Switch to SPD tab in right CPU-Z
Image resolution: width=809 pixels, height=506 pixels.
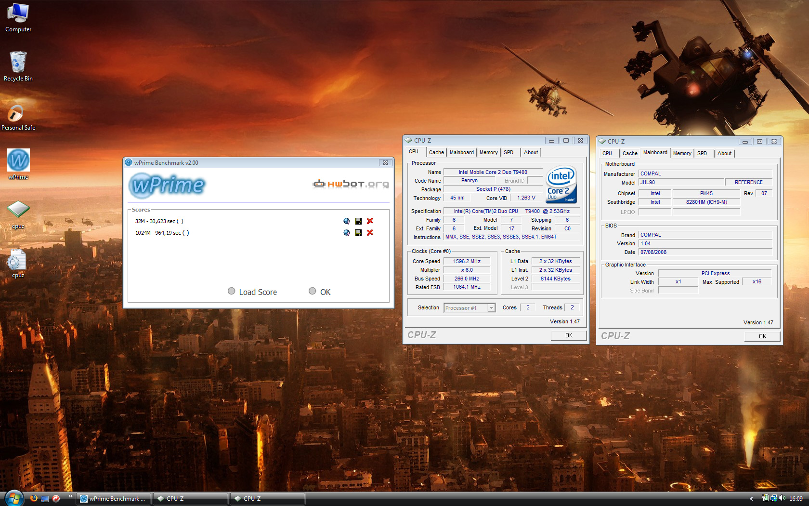[x=702, y=153]
